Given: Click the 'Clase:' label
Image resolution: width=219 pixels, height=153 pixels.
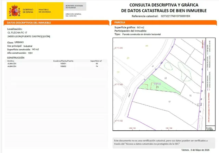Looking at the screenshot, I should (10, 42).
